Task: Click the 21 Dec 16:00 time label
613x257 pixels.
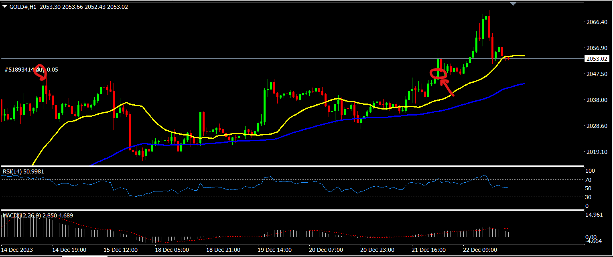Action: pyautogui.click(x=429, y=250)
